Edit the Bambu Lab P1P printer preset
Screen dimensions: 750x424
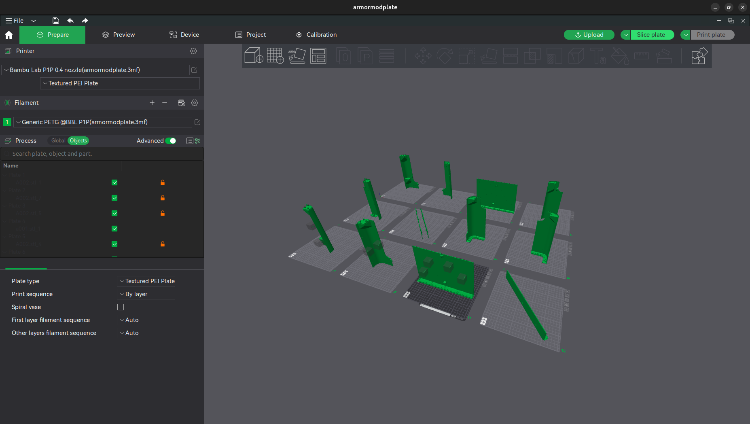tap(194, 70)
